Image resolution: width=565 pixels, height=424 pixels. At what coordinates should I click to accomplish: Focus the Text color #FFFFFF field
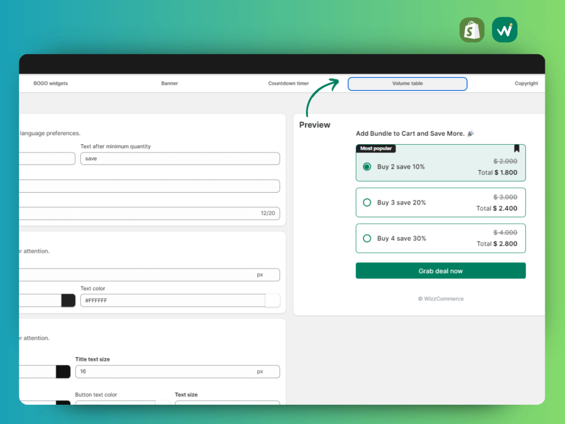173,301
